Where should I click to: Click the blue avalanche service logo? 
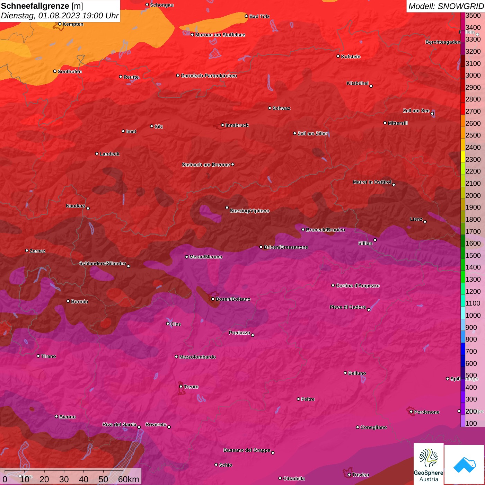tap(465, 465)
